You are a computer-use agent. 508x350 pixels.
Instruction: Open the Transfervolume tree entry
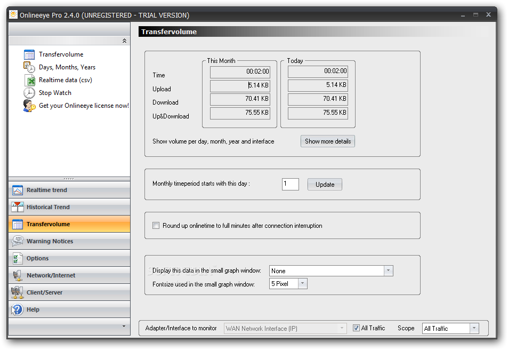point(61,54)
